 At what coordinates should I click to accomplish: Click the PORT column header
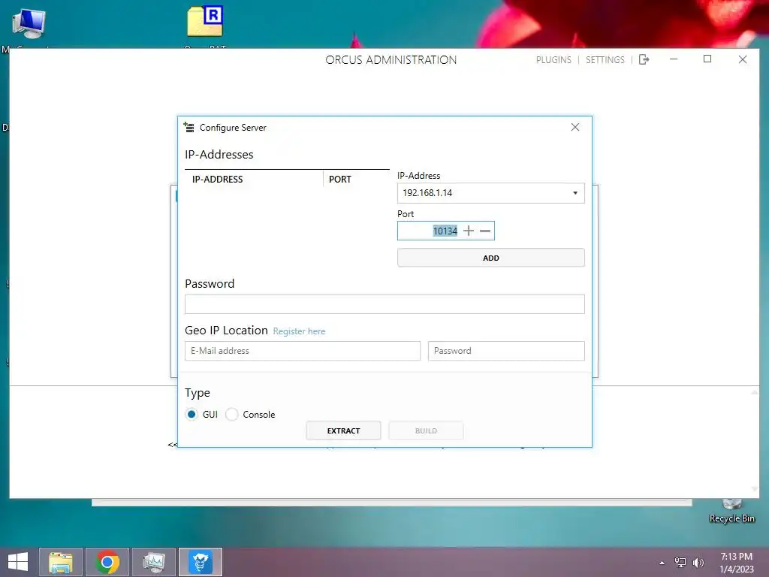click(x=340, y=179)
